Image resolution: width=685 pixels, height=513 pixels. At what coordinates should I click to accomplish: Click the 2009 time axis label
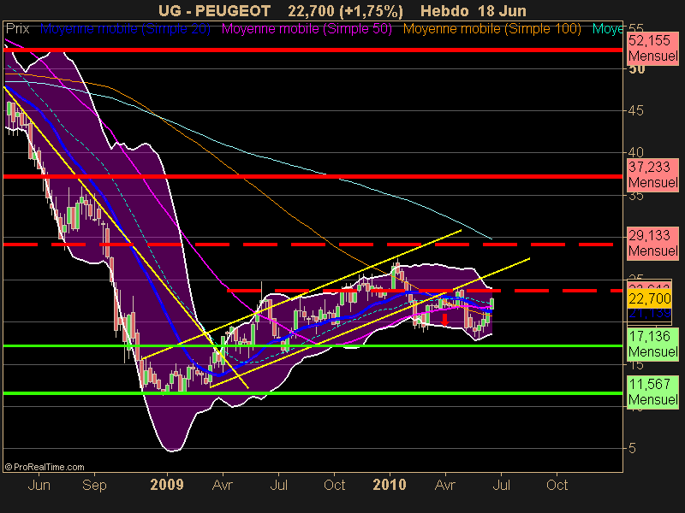(167, 485)
